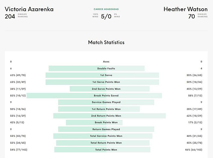Click the Career Head2Head label
The image size is (213, 158).
(x=106, y=9)
